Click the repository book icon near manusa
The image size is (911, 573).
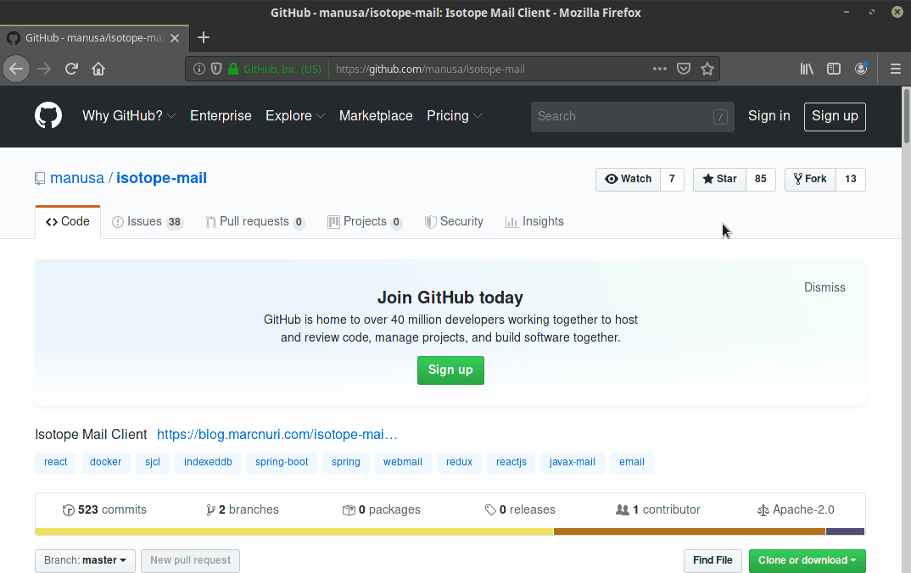coord(40,178)
